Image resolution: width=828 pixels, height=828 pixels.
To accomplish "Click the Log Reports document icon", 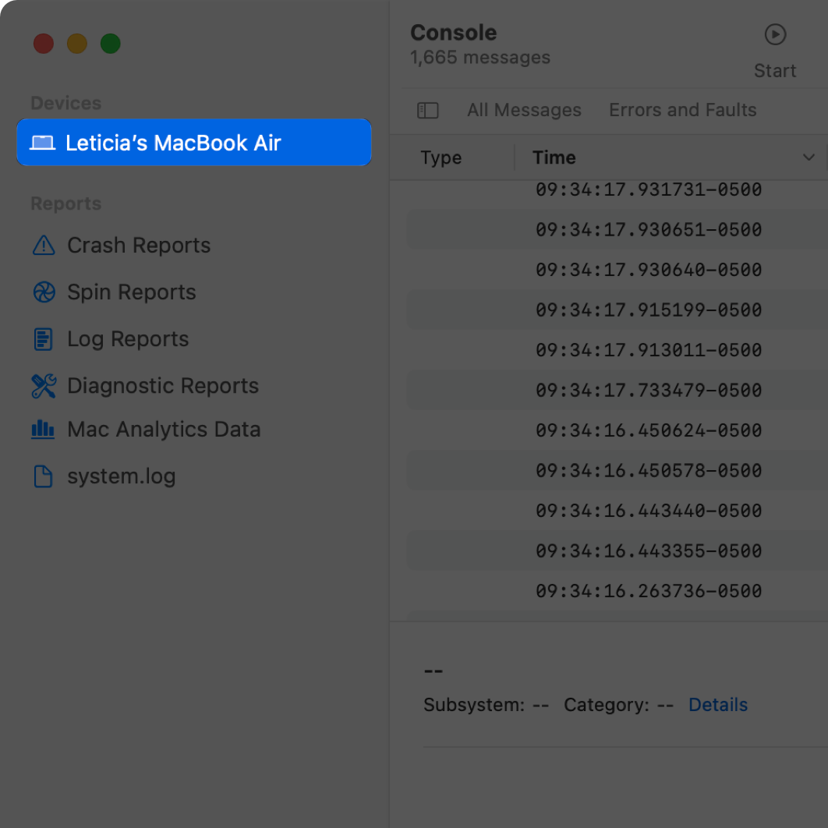I will point(44,339).
